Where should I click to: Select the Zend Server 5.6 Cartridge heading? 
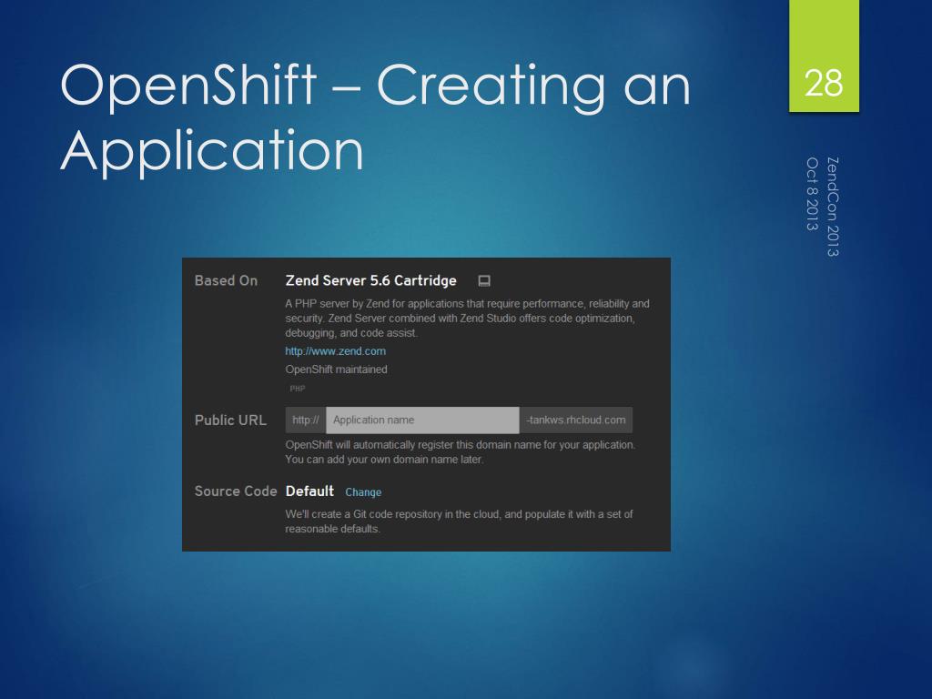pyautogui.click(x=371, y=280)
